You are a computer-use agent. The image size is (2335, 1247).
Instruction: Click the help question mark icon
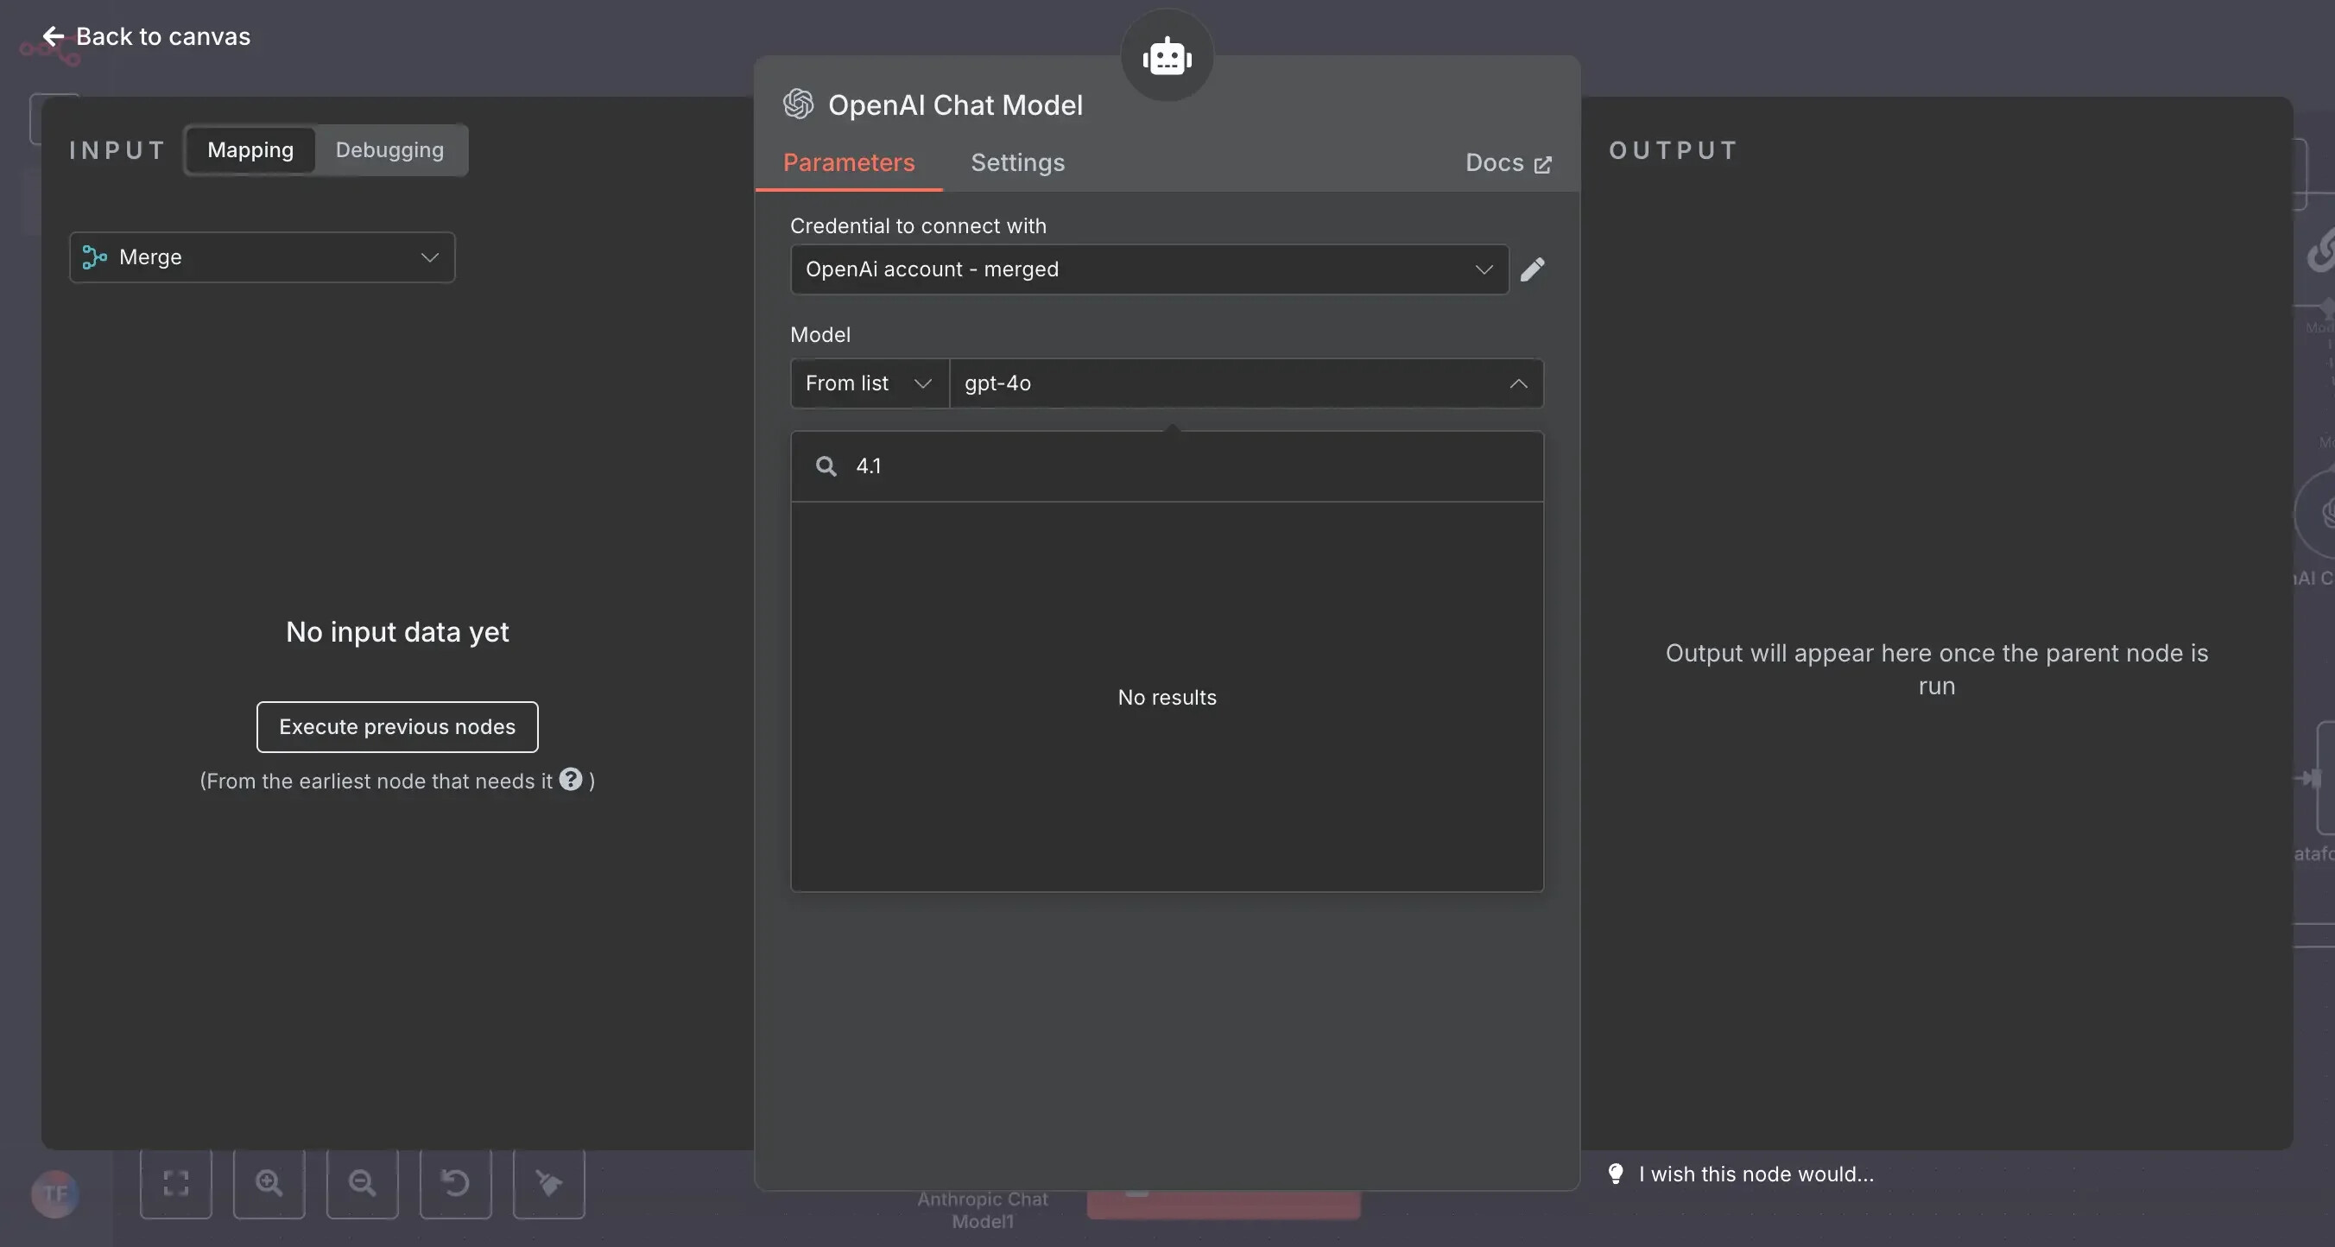(x=570, y=778)
